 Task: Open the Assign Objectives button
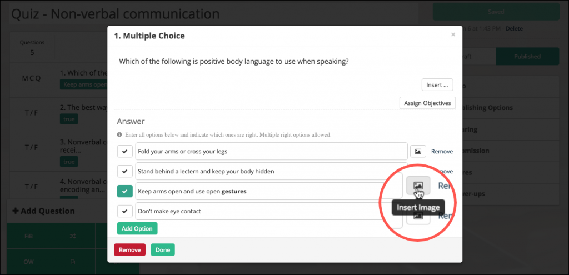427,103
